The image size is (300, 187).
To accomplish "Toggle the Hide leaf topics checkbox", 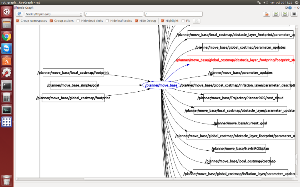I will [x=107, y=21].
